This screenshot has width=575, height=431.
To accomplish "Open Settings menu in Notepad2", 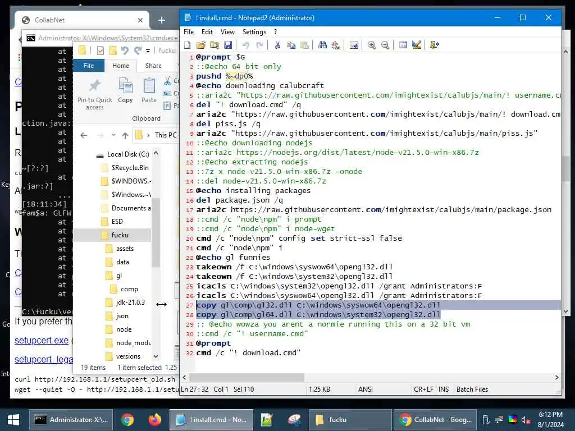I will point(254,32).
